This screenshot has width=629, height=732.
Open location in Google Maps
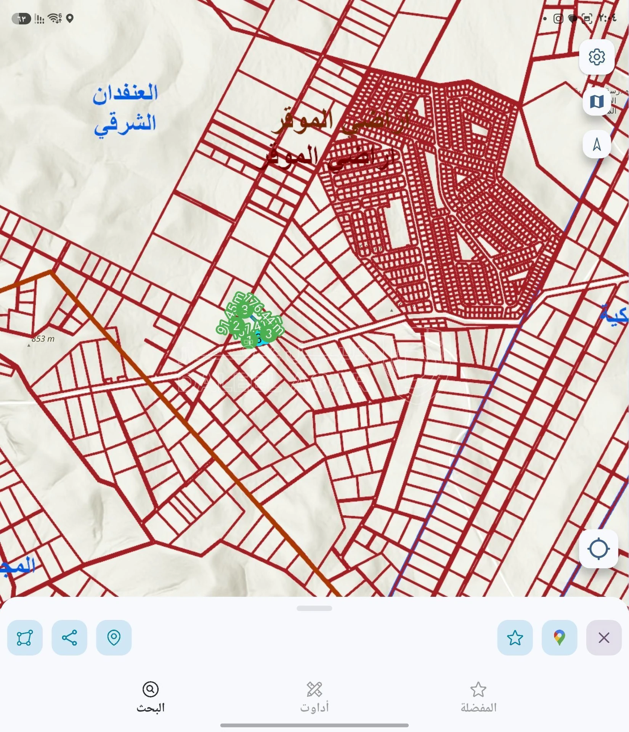[x=559, y=638]
